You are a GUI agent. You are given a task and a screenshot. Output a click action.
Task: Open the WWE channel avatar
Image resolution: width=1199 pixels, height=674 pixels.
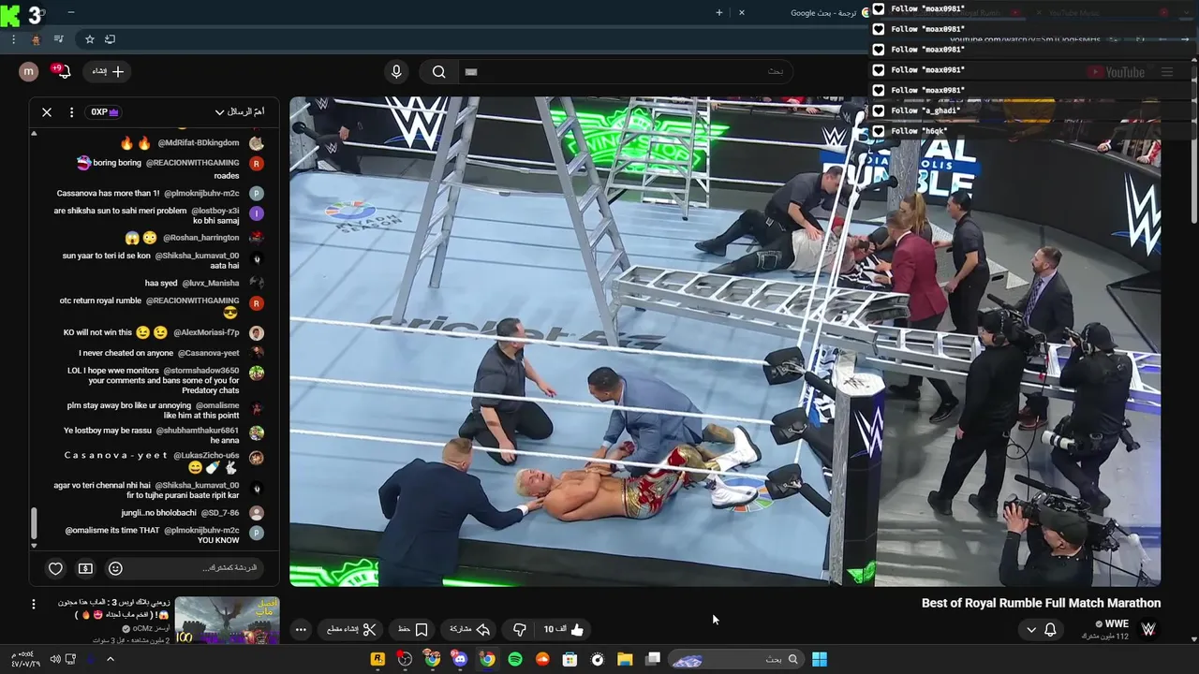click(x=1148, y=629)
